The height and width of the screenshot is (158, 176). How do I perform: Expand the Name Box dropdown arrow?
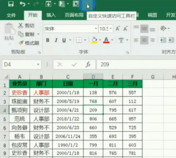pos(38,64)
